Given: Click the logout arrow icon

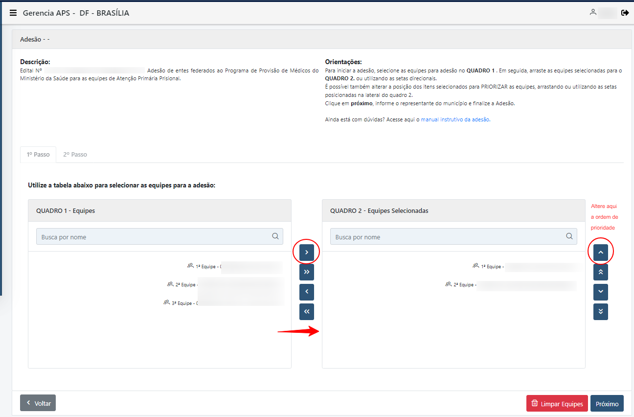Looking at the screenshot, I should (625, 13).
